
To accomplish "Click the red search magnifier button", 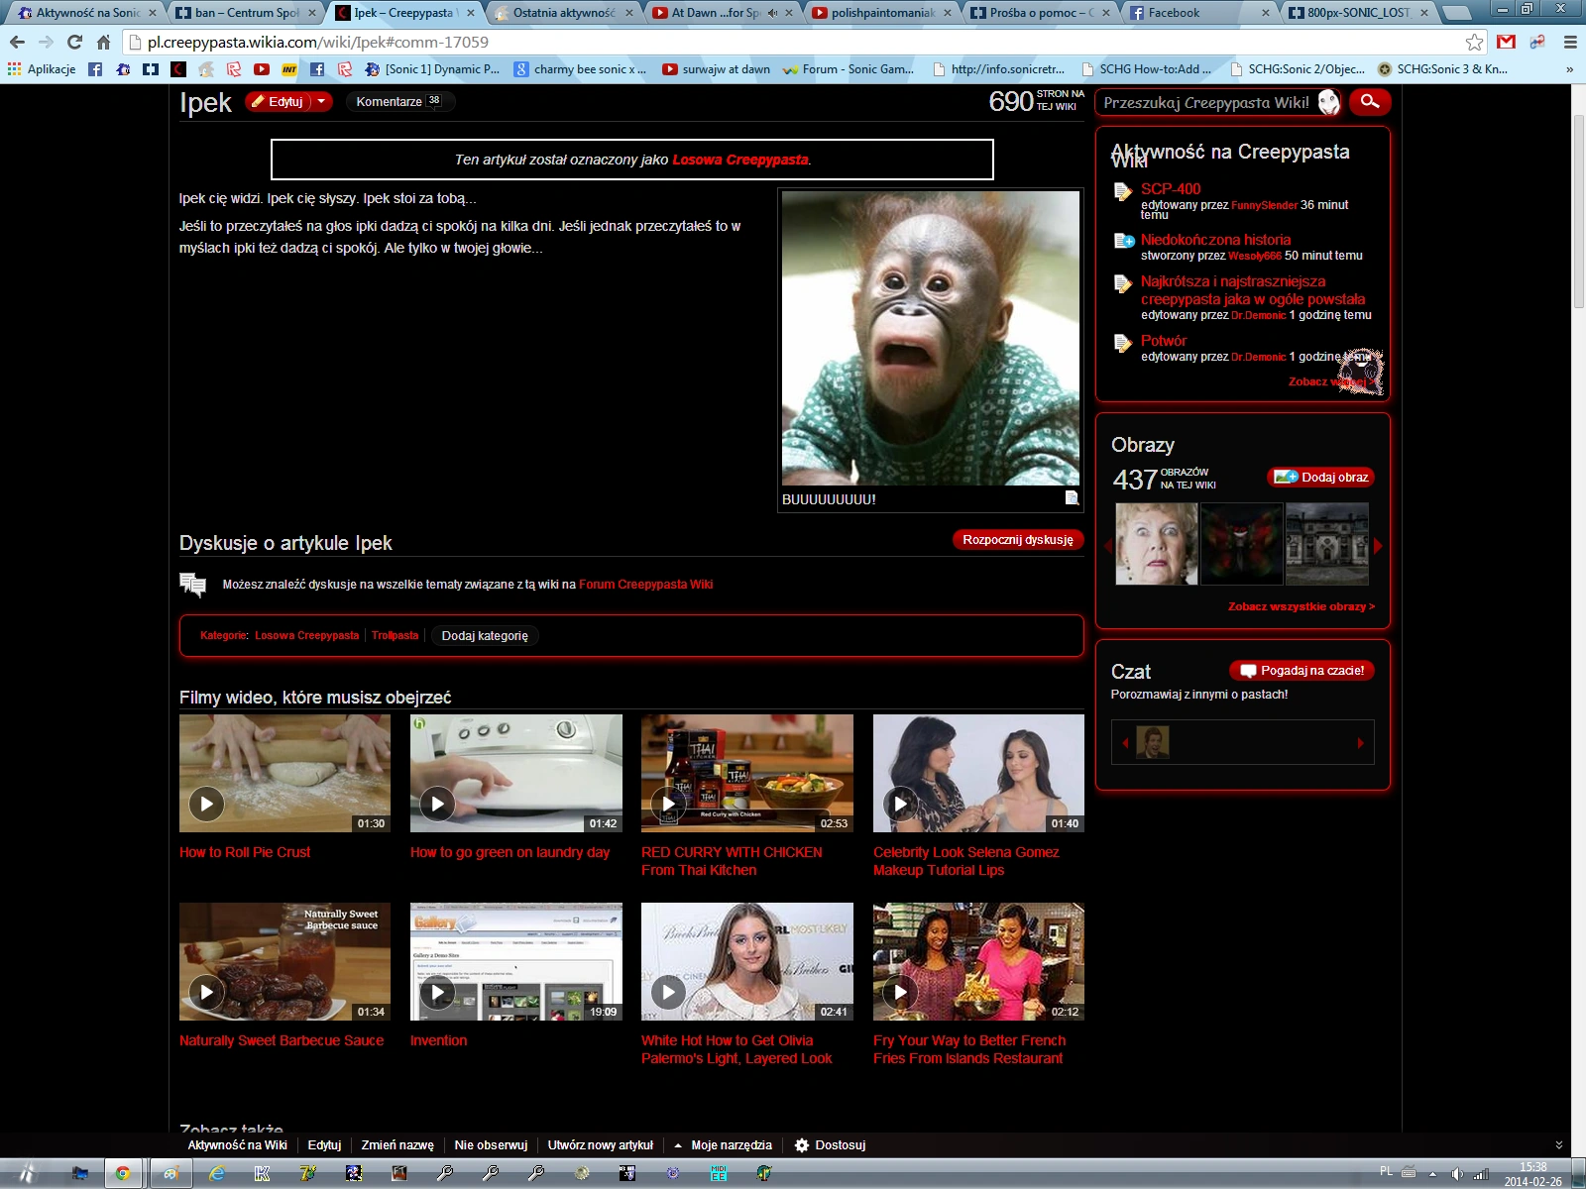I will pyautogui.click(x=1370, y=102).
